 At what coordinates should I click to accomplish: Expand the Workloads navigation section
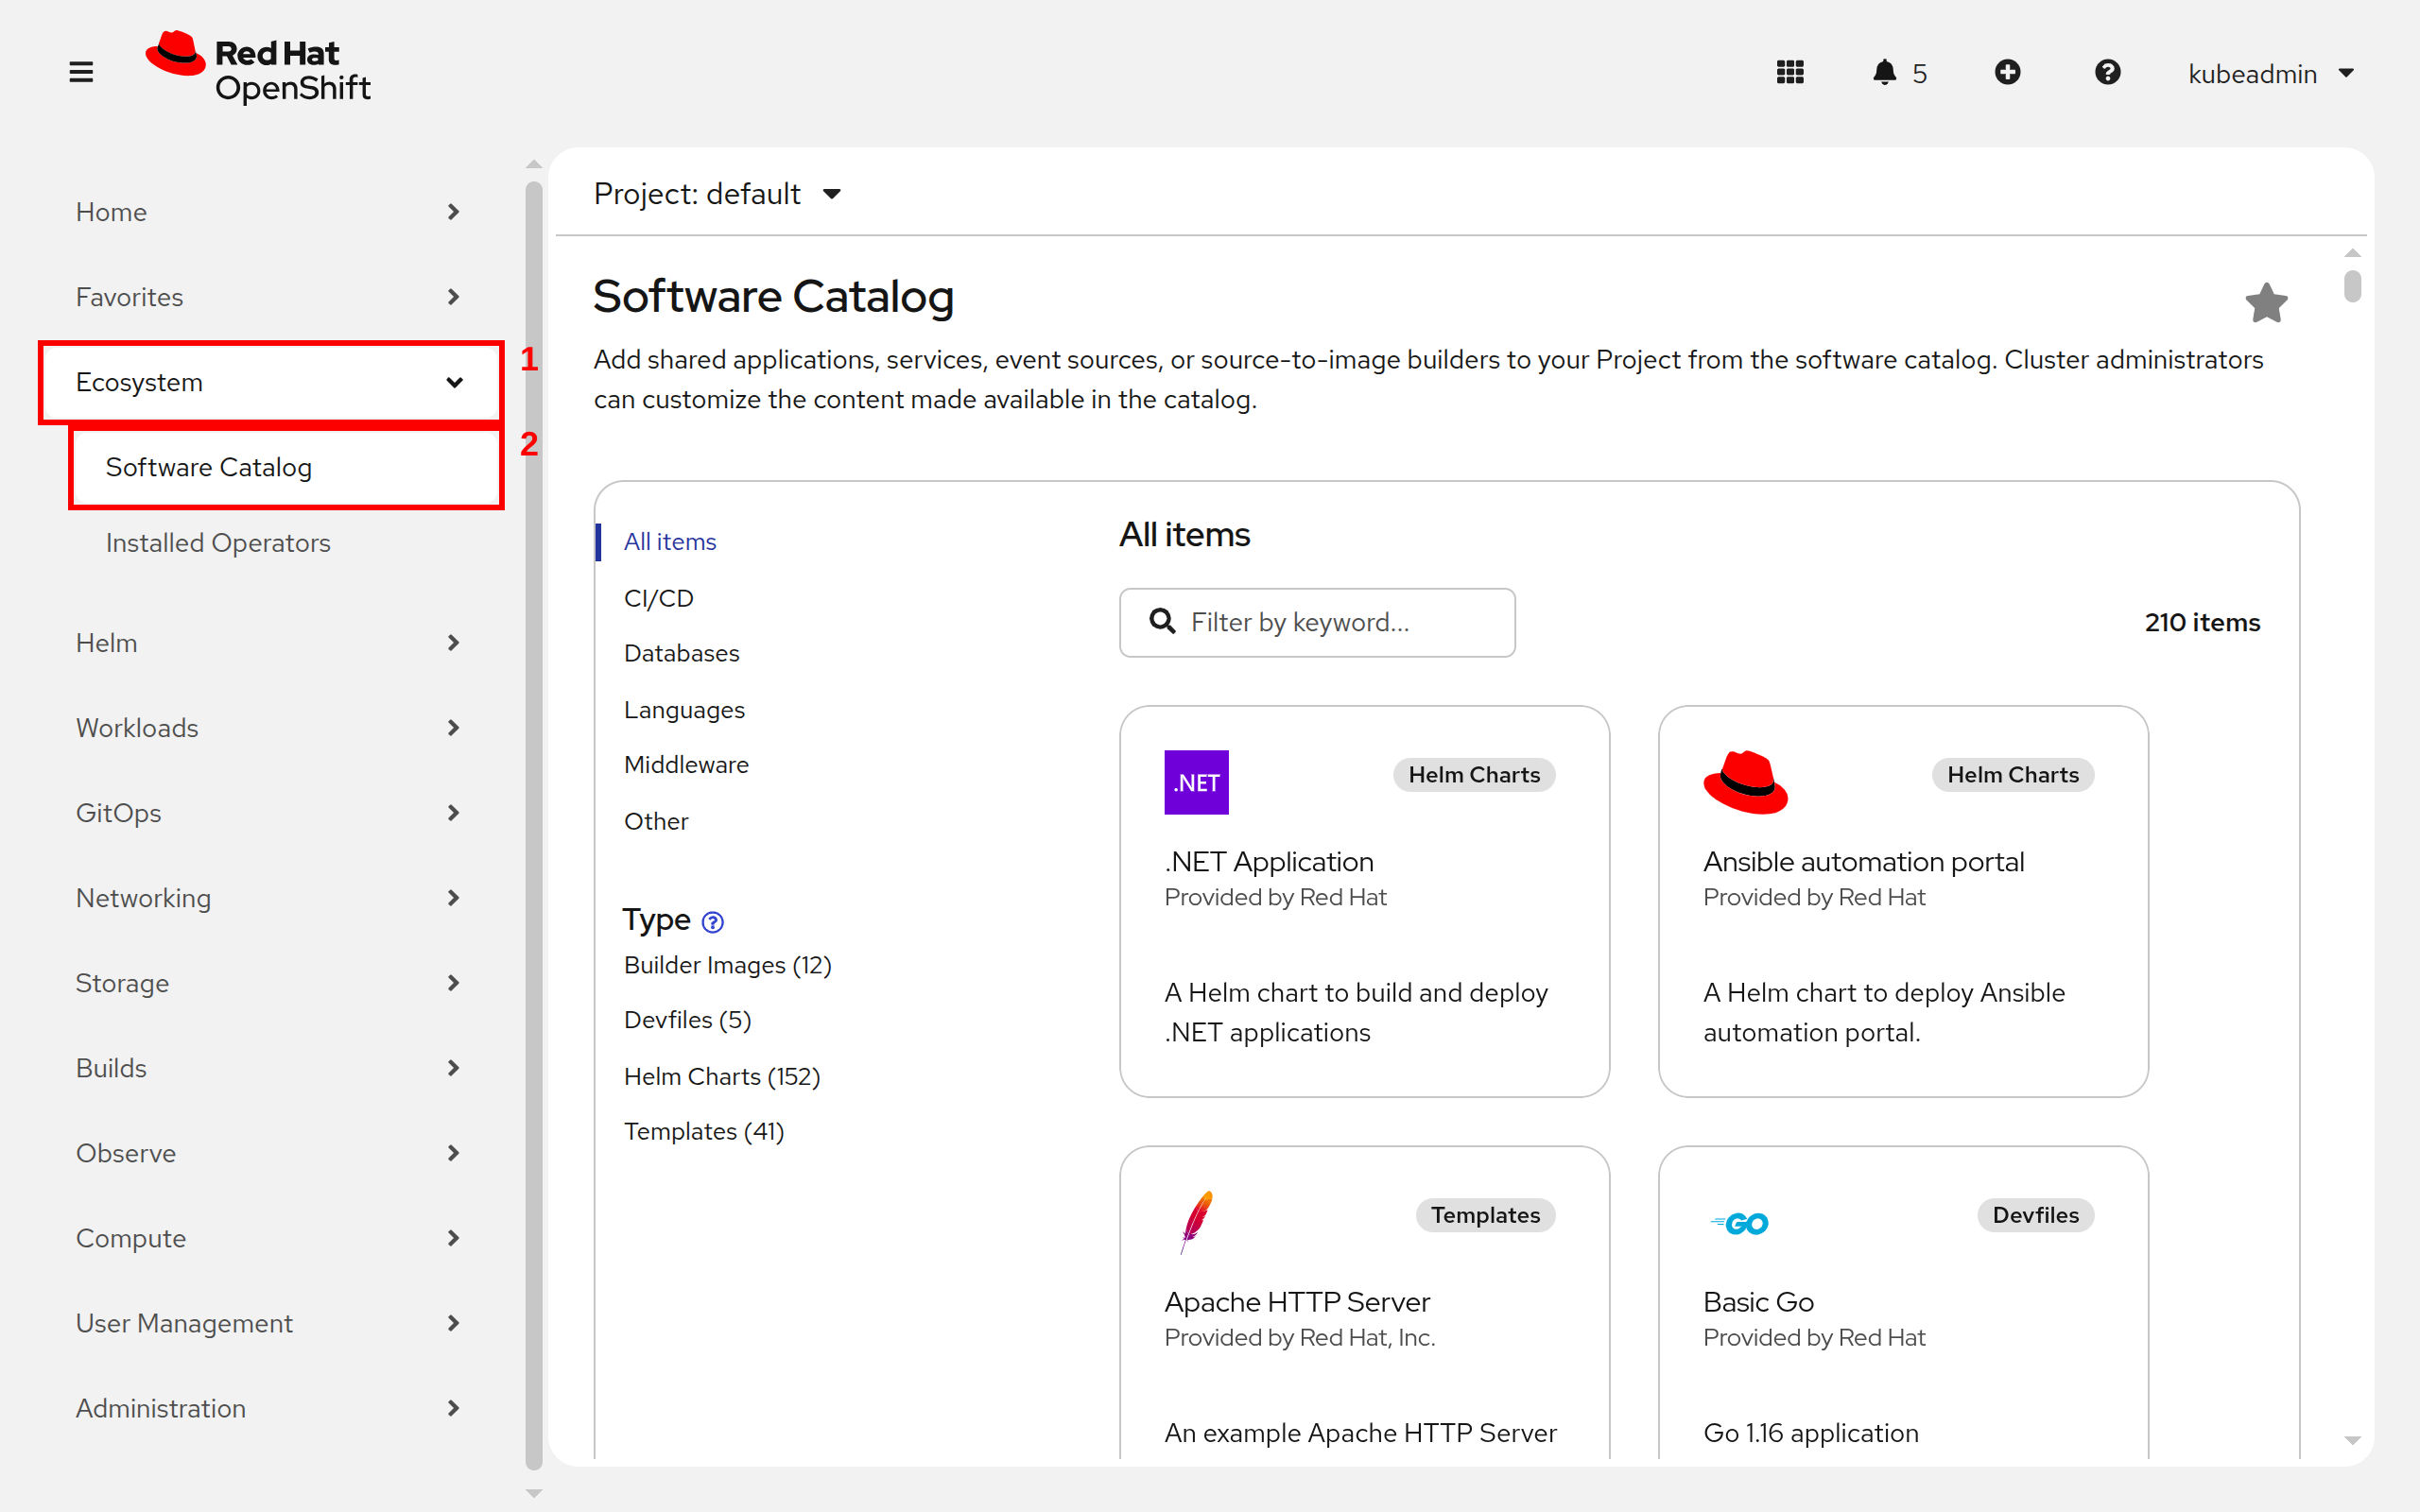point(270,728)
